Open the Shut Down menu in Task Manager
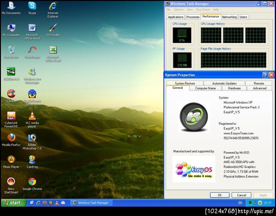Viewport: 276px width, 216px height. coord(203,10)
